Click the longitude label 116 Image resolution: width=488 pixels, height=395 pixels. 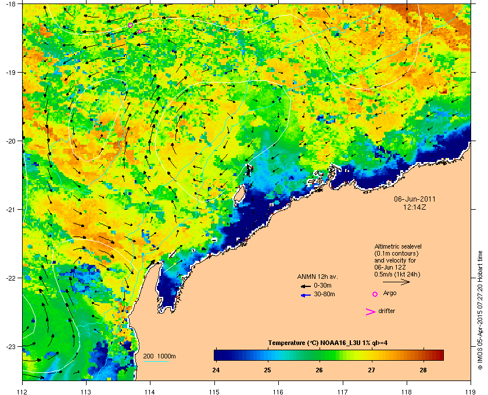[278, 392]
